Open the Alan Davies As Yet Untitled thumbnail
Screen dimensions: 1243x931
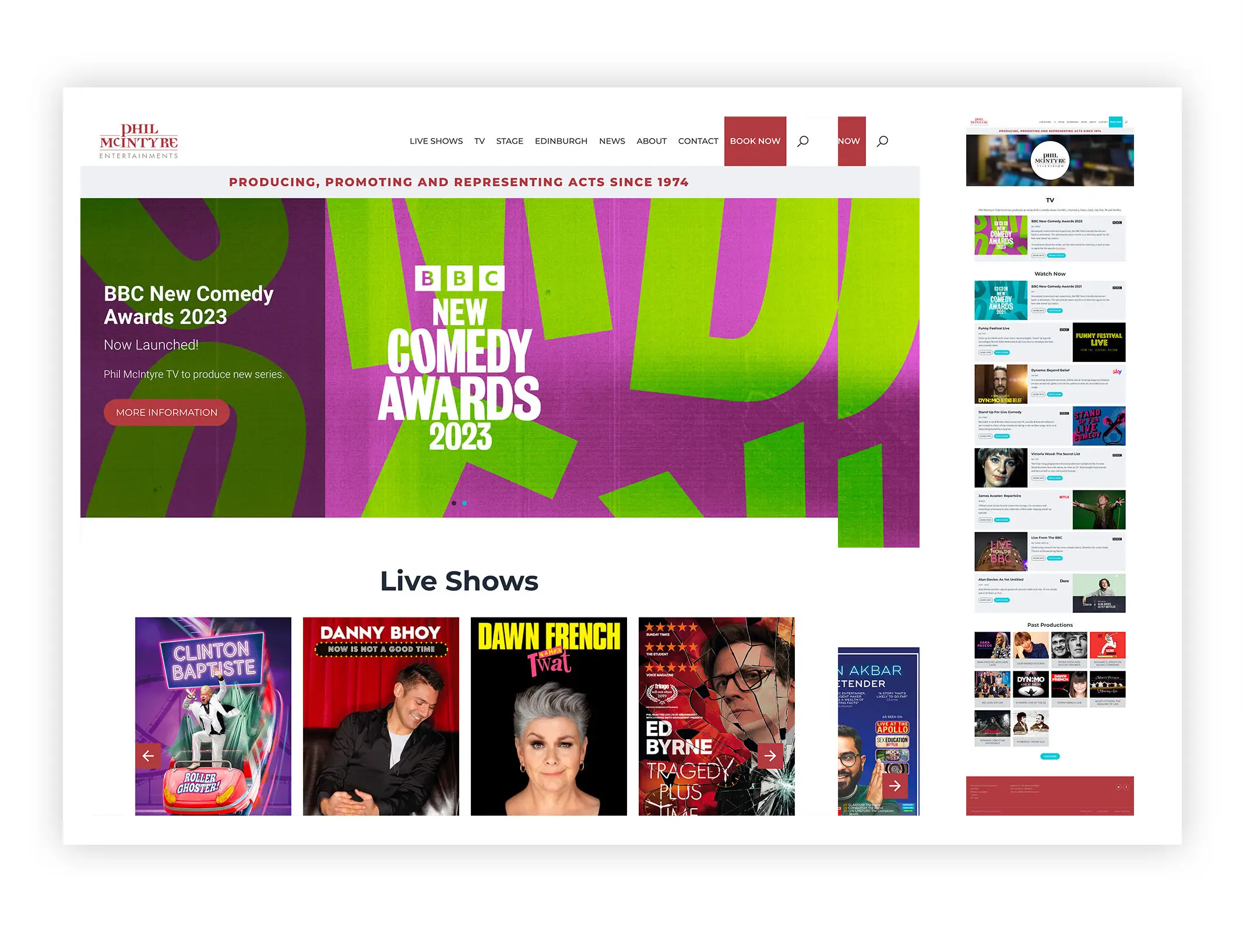[1099, 593]
